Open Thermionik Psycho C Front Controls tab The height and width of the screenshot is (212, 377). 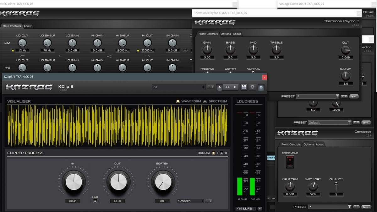click(208, 34)
